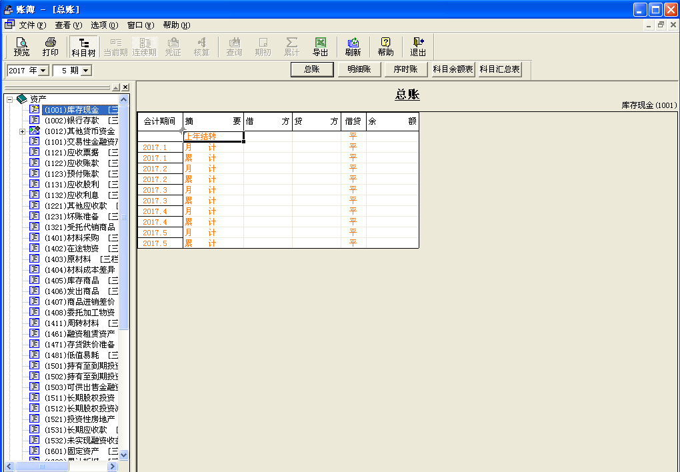Click the 摘要 column header
The image size is (680, 472).
click(213, 121)
